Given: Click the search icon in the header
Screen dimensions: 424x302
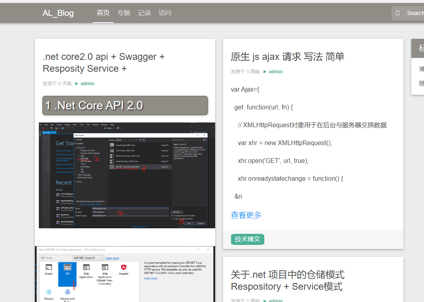Looking at the screenshot, I should [x=397, y=13].
